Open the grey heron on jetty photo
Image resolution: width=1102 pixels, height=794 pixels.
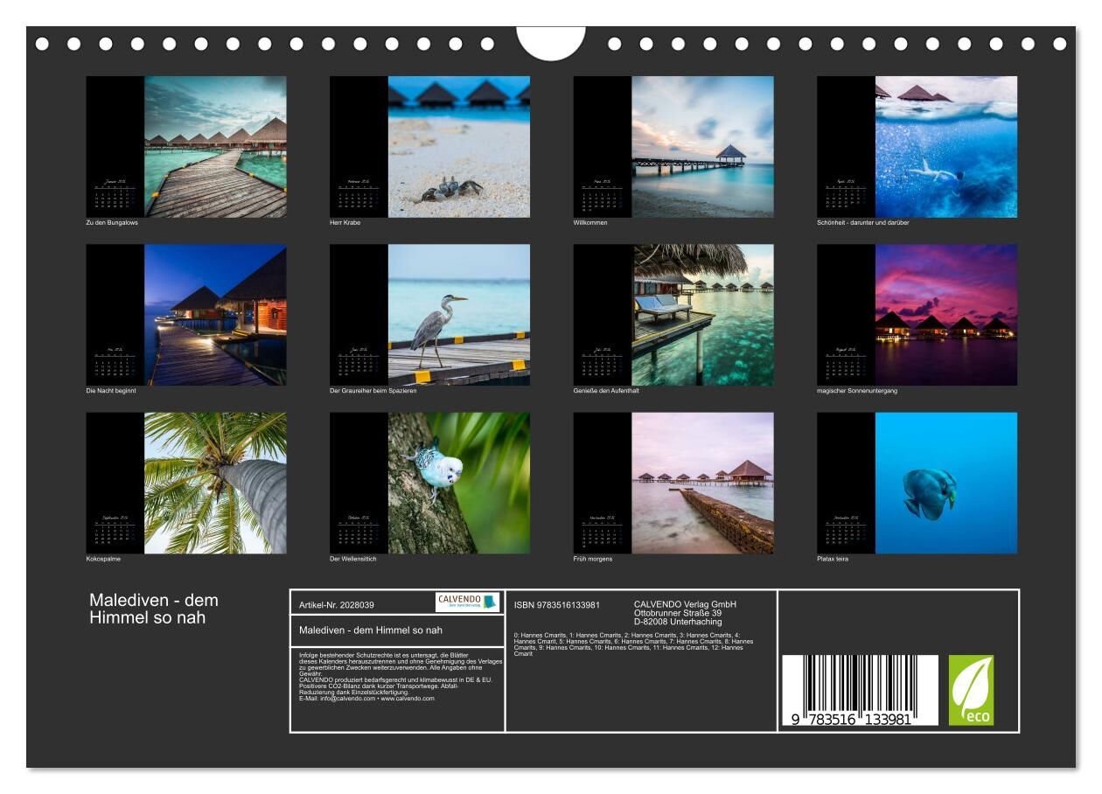458,315
